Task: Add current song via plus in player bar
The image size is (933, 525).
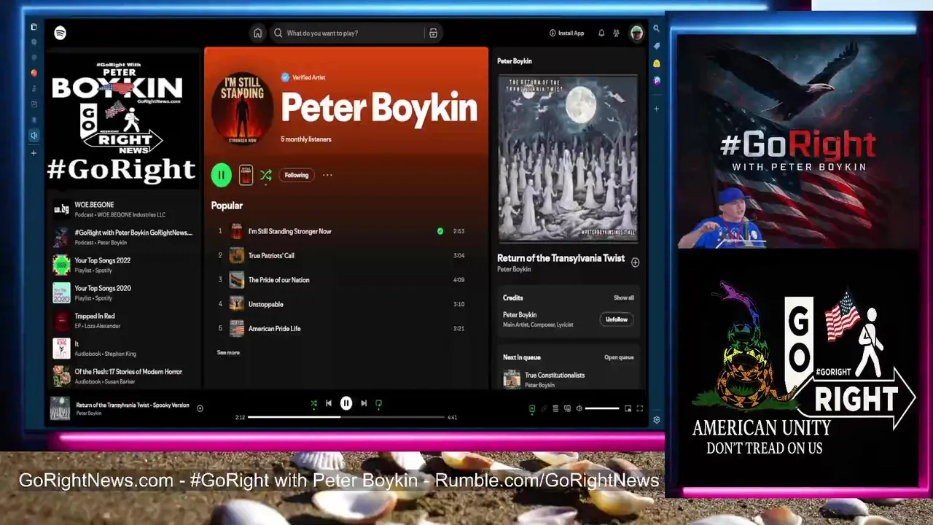Action: click(200, 408)
